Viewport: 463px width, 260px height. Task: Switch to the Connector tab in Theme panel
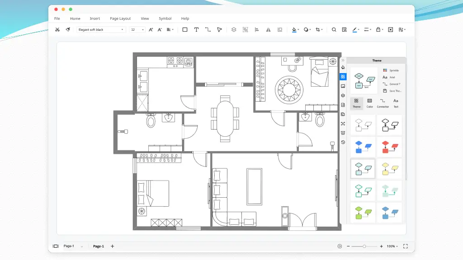point(383,102)
